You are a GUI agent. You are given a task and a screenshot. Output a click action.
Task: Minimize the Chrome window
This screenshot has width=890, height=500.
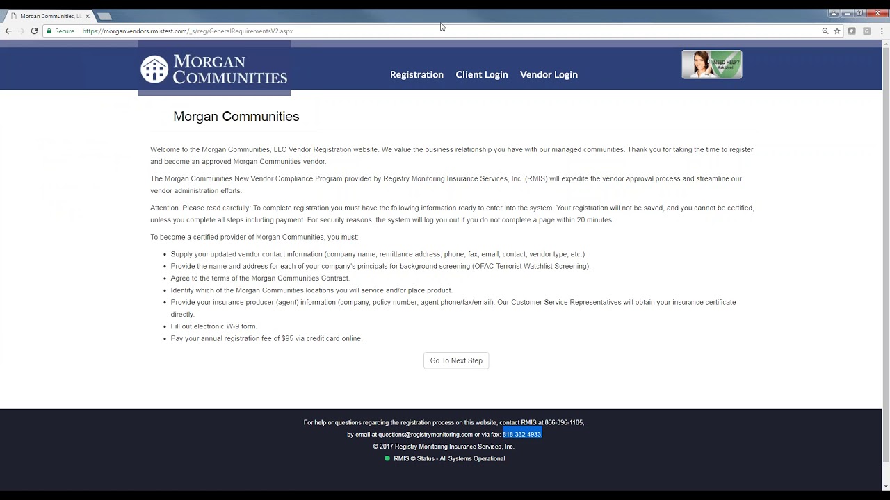point(848,13)
